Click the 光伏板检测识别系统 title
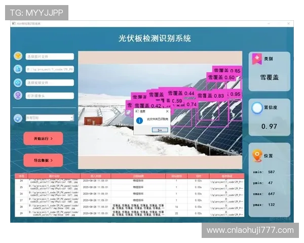This screenshot has height=243, width=304. [155, 38]
